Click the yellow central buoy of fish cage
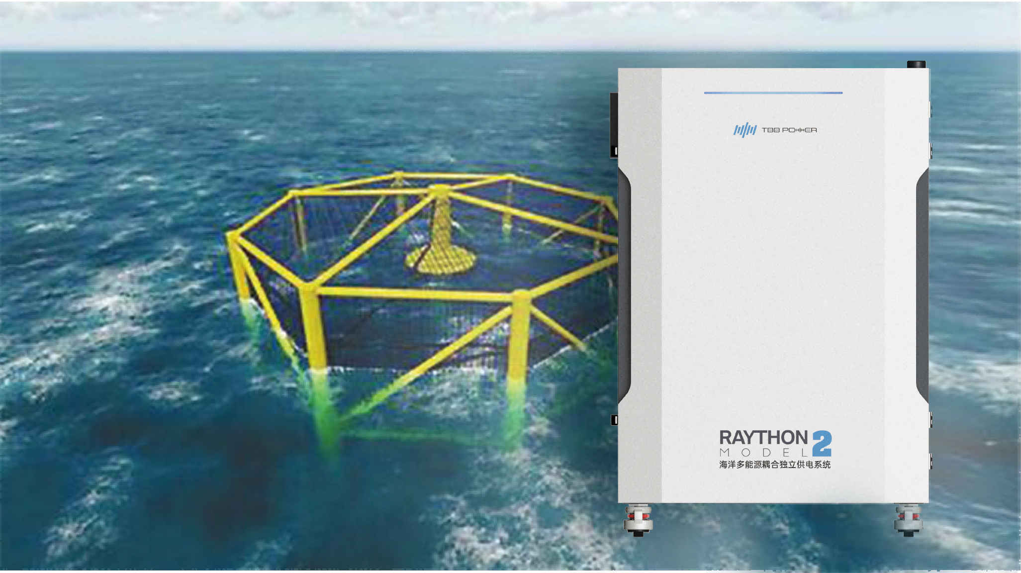The height and width of the screenshot is (573, 1021). tap(440, 230)
